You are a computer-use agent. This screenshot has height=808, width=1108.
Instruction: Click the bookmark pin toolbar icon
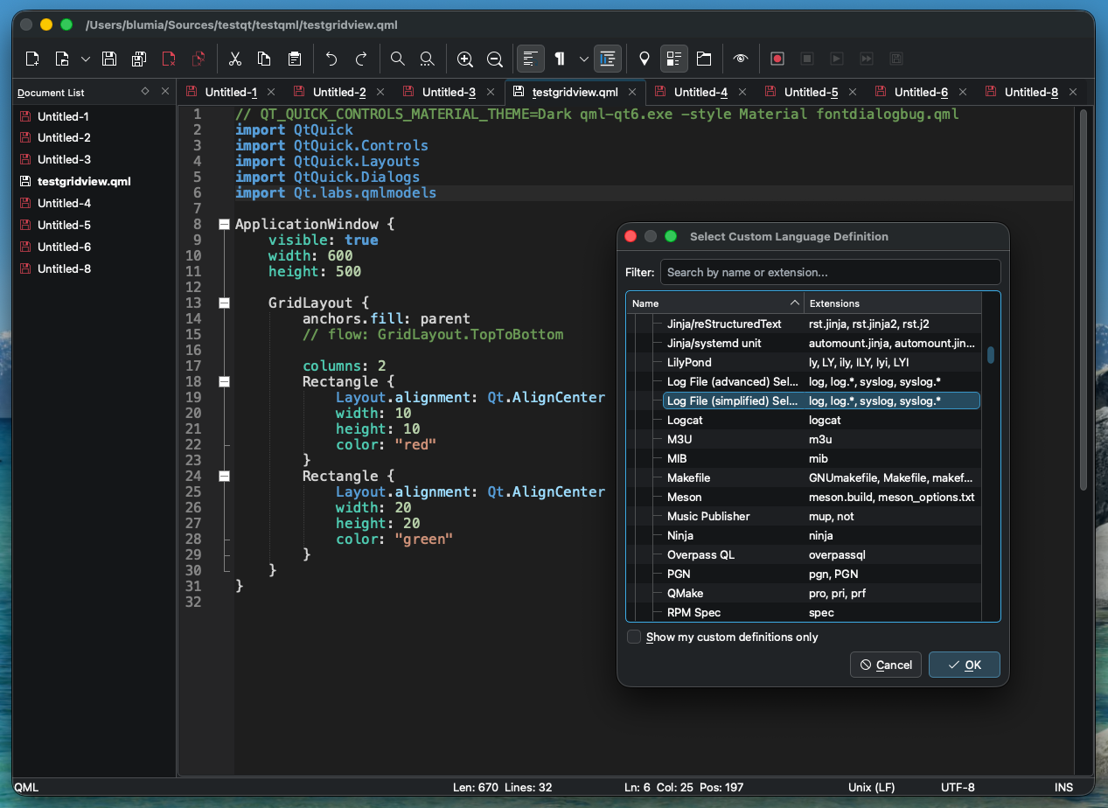pyautogui.click(x=645, y=59)
